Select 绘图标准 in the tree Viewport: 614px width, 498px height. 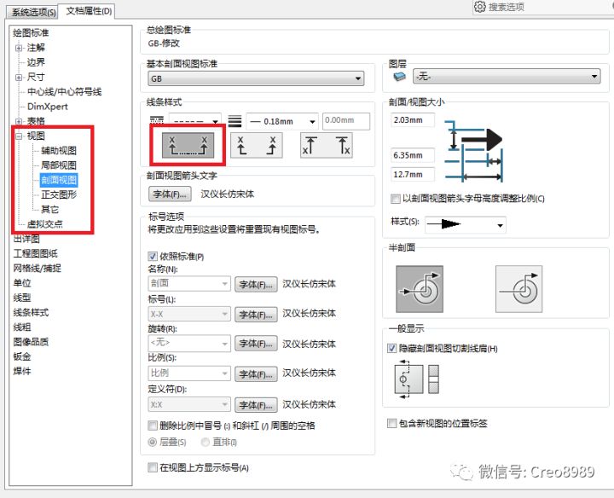pos(31,33)
